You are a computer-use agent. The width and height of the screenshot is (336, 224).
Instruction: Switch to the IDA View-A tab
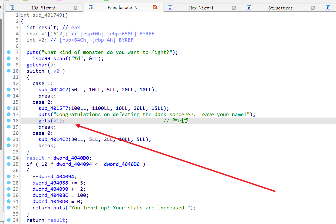pyautogui.click(x=43, y=8)
